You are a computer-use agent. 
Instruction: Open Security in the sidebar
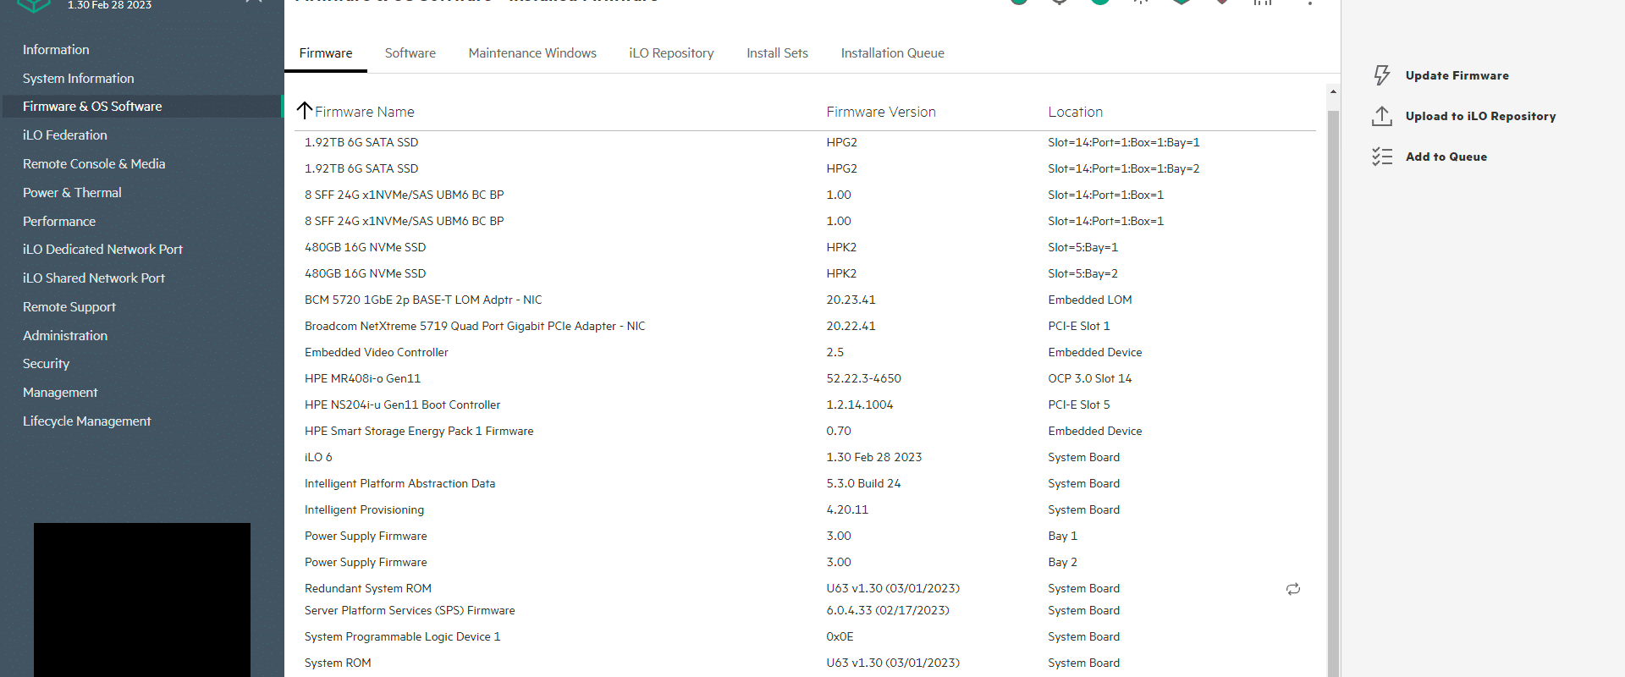pos(46,364)
